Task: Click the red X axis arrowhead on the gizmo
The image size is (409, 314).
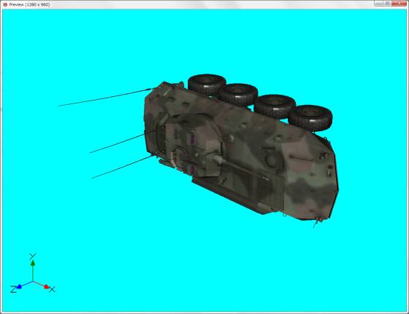Action: pos(47,287)
